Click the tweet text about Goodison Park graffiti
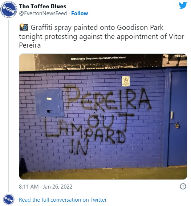Screen dimensions: 191x206 click(101, 36)
